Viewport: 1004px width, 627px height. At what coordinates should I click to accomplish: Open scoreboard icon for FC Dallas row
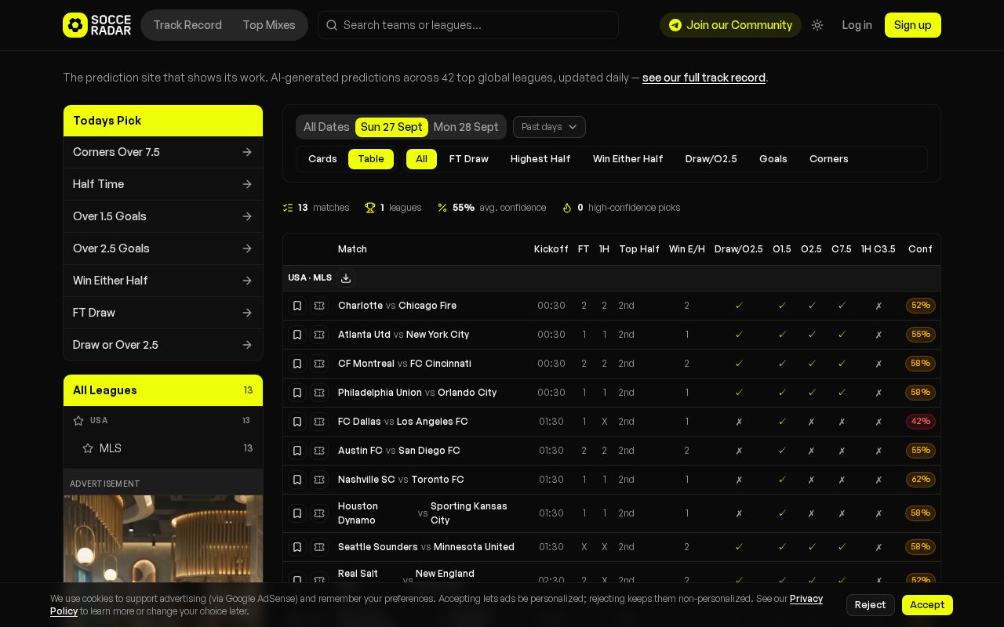(x=319, y=422)
